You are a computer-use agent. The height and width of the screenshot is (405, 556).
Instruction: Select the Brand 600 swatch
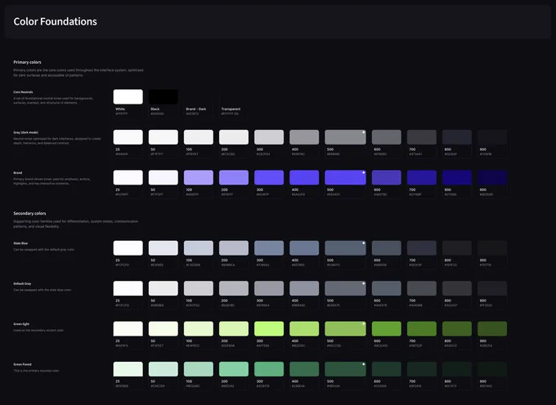pyautogui.click(x=387, y=177)
